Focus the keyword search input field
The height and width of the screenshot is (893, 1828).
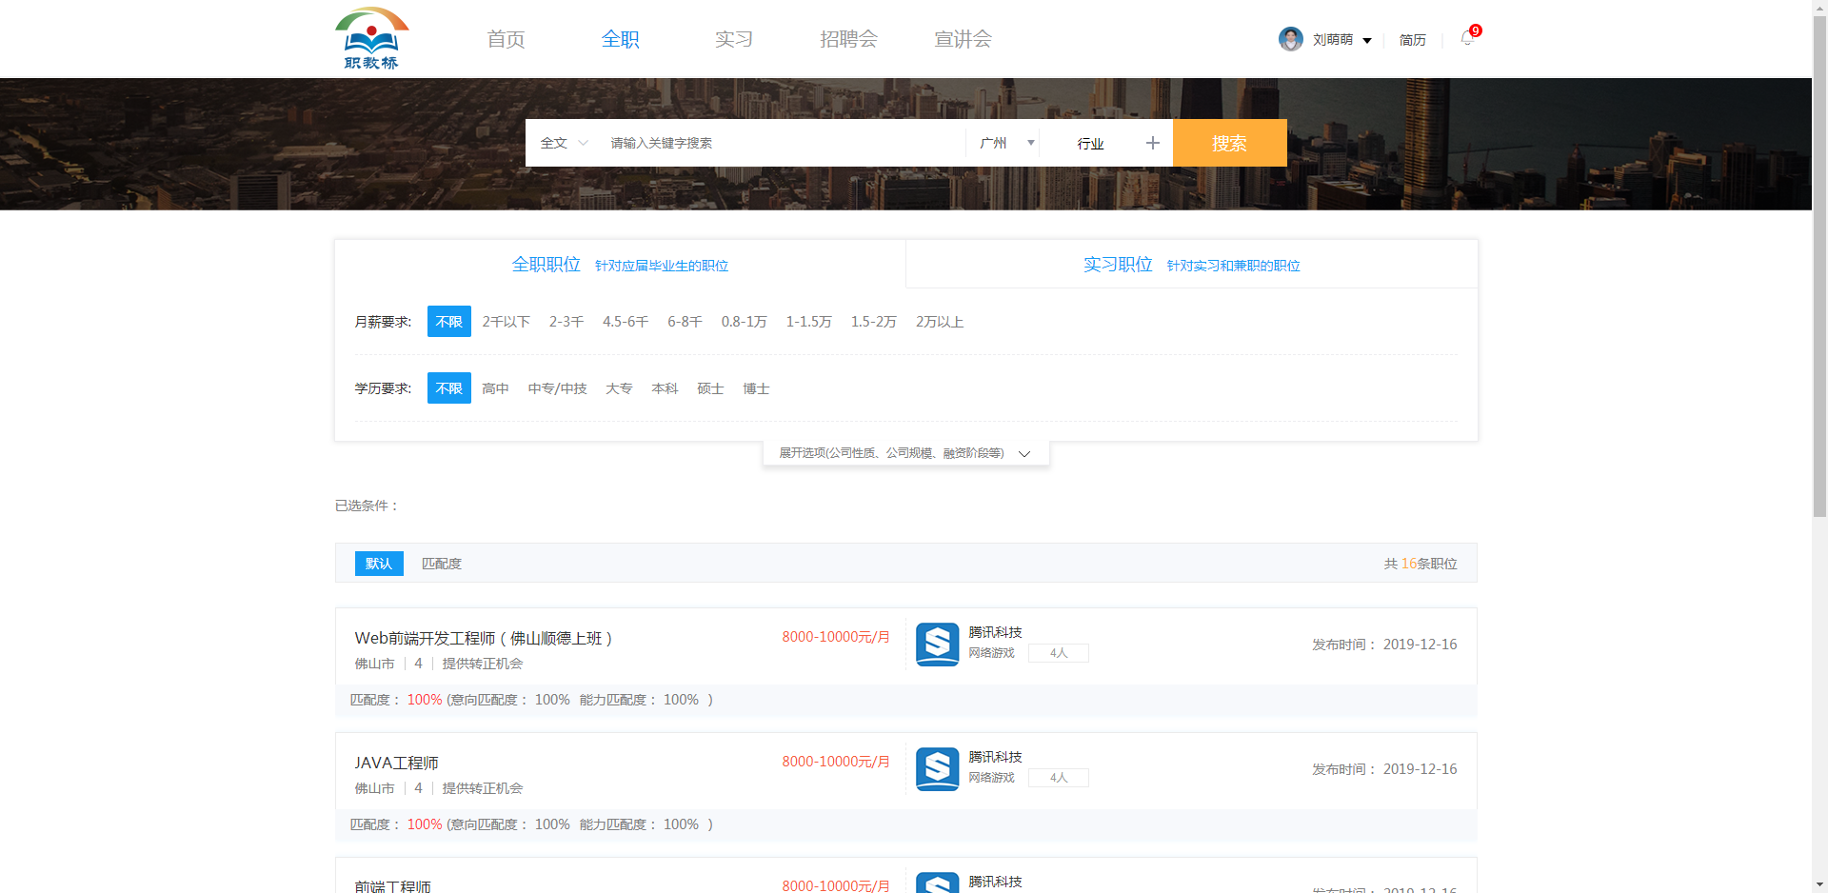[x=781, y=143]
